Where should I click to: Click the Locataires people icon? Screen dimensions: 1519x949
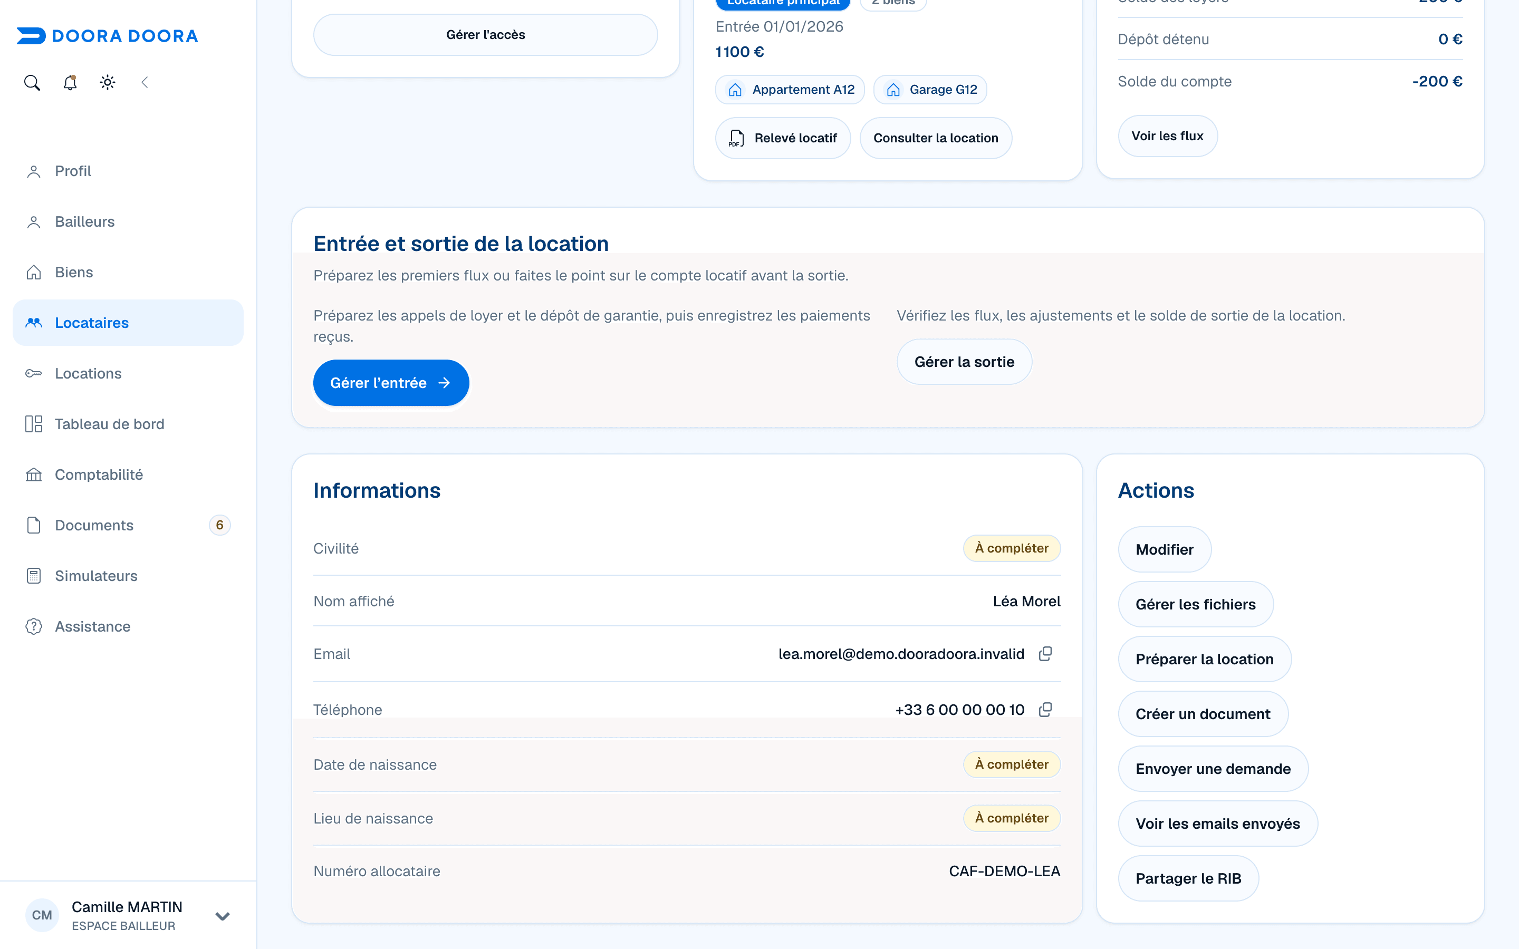34,323
